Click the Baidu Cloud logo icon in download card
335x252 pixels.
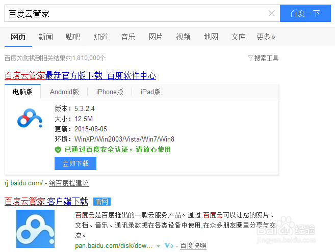pyautogui.click(x=30, y=118)
